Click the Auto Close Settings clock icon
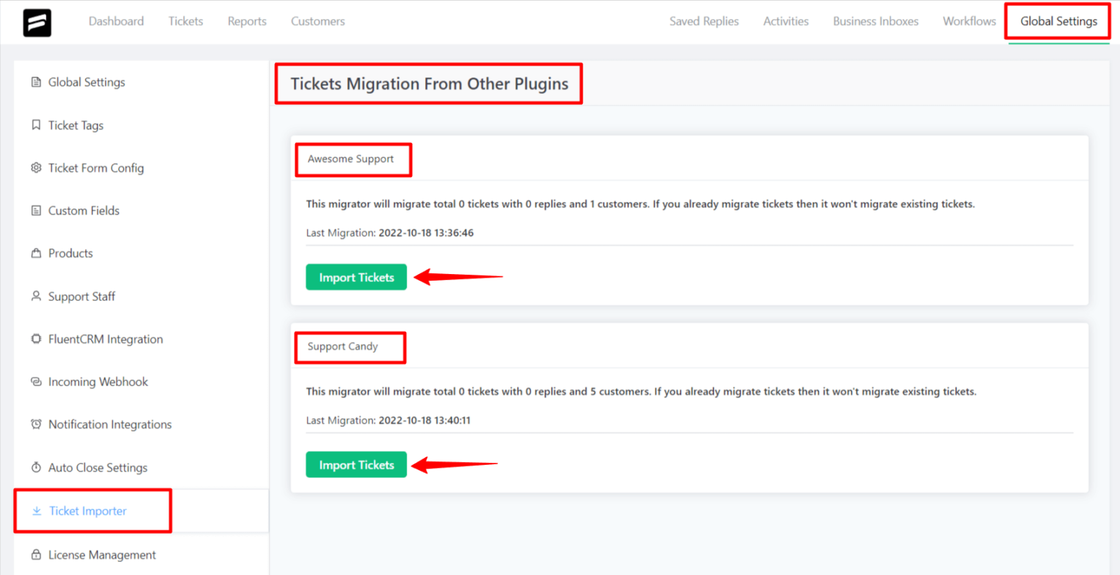Viewport: 1120px width, 575px height. 35,467
